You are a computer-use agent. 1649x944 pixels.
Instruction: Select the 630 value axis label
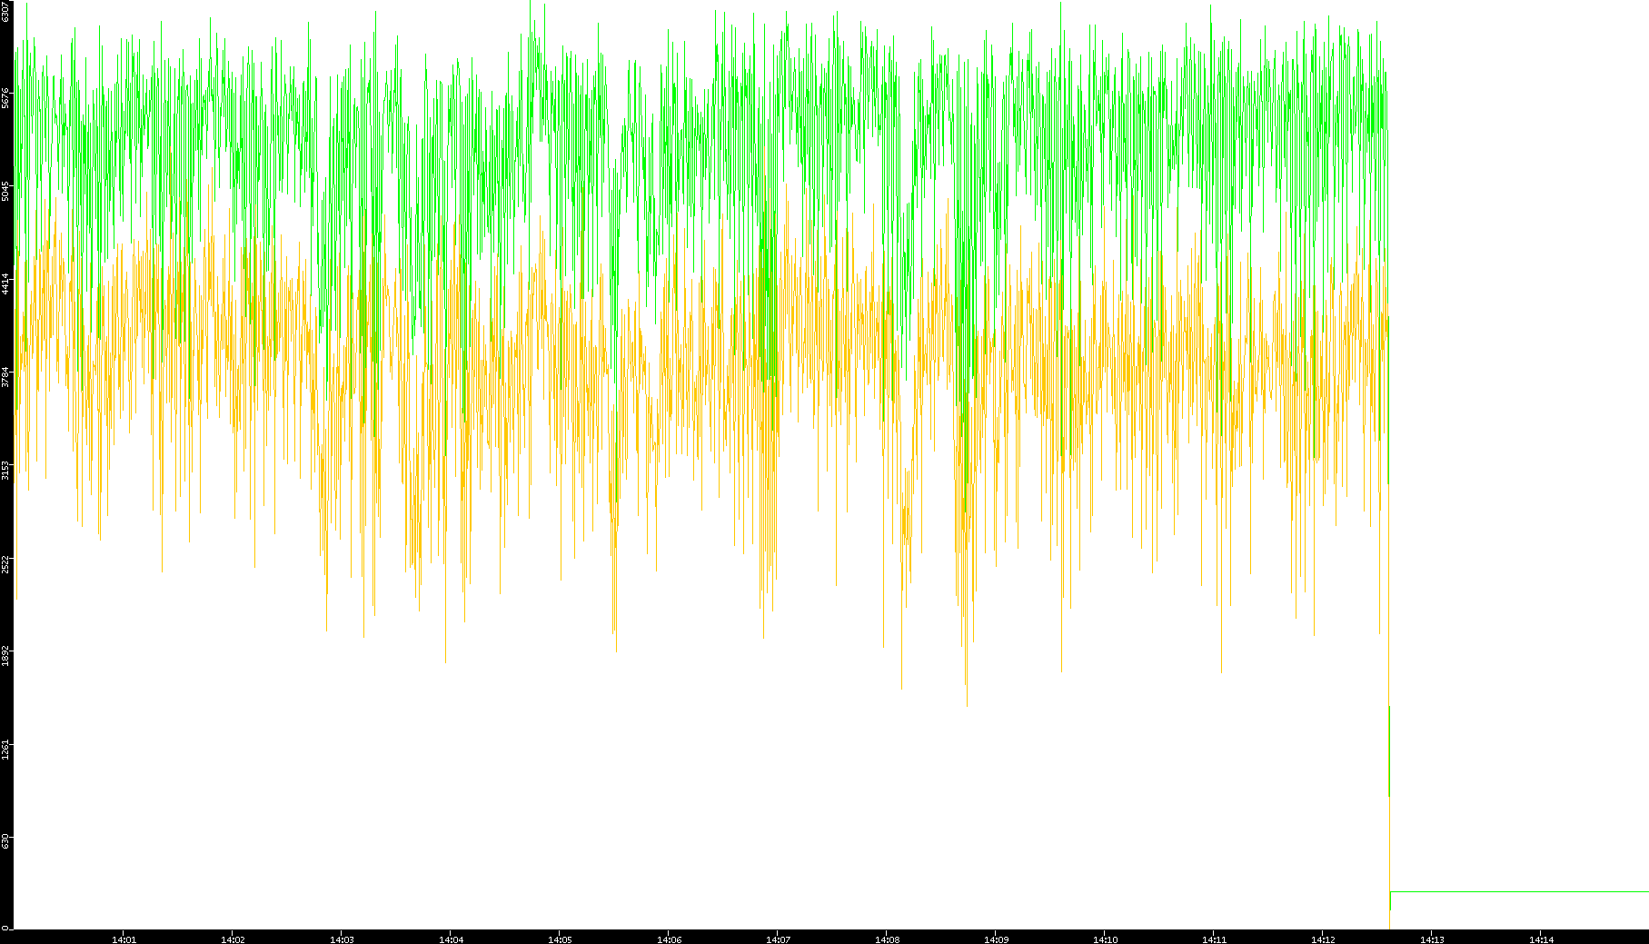[x=5, y=842]
